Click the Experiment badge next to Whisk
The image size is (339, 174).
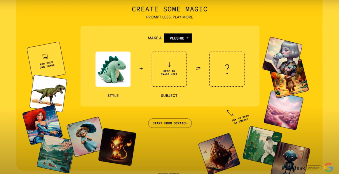[x=314, y=167]
